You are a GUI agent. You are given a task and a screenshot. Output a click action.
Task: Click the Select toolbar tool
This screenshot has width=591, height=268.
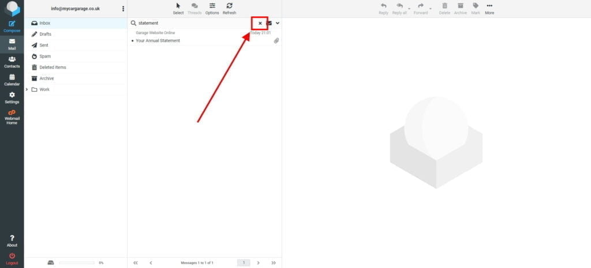[x=178, y=9]
